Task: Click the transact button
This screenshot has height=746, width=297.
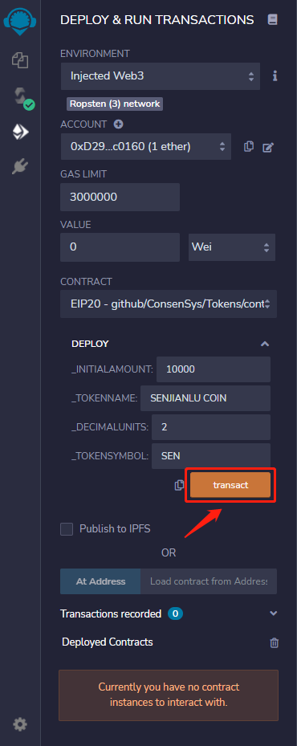Action: tap(230, 485)
